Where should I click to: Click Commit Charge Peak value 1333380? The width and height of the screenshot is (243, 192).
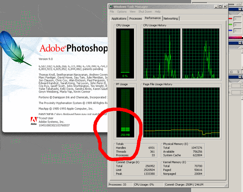click(x=149, y=174)
